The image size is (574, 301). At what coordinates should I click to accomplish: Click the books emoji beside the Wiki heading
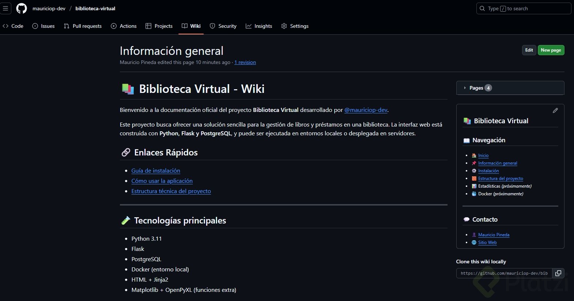[x=128, y=89]
